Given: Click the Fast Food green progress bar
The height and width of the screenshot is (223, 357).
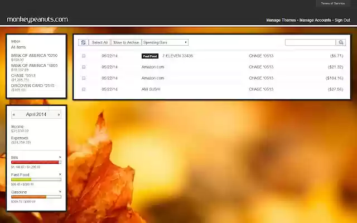Looking at the screenshot, I should point(36,180).
